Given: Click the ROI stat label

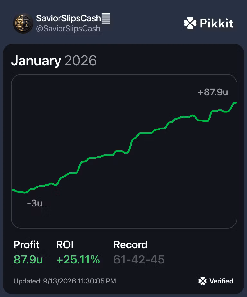Looking at the screenshot, I should click(65, 244).
